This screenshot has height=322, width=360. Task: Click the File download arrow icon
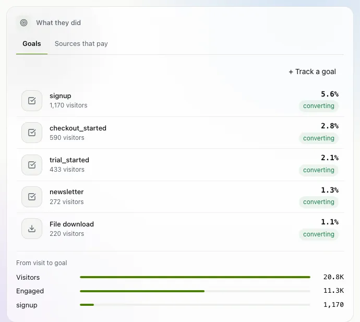(32, 229)
